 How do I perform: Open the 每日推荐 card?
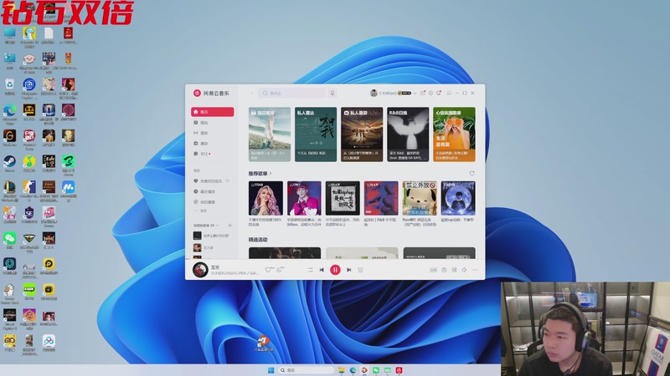(x=270, y=135)
